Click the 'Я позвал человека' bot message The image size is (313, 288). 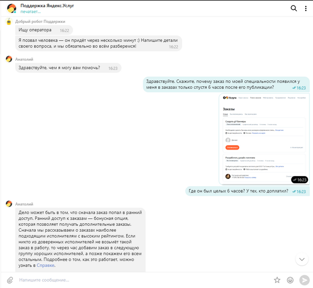coord(99,43)
